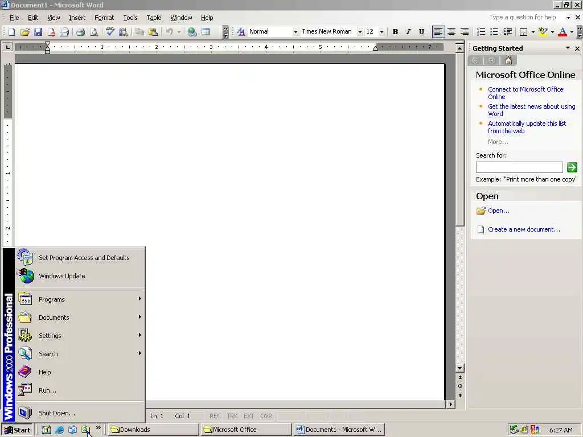
Task: Open the Table menu
Action: pos(154,18)
